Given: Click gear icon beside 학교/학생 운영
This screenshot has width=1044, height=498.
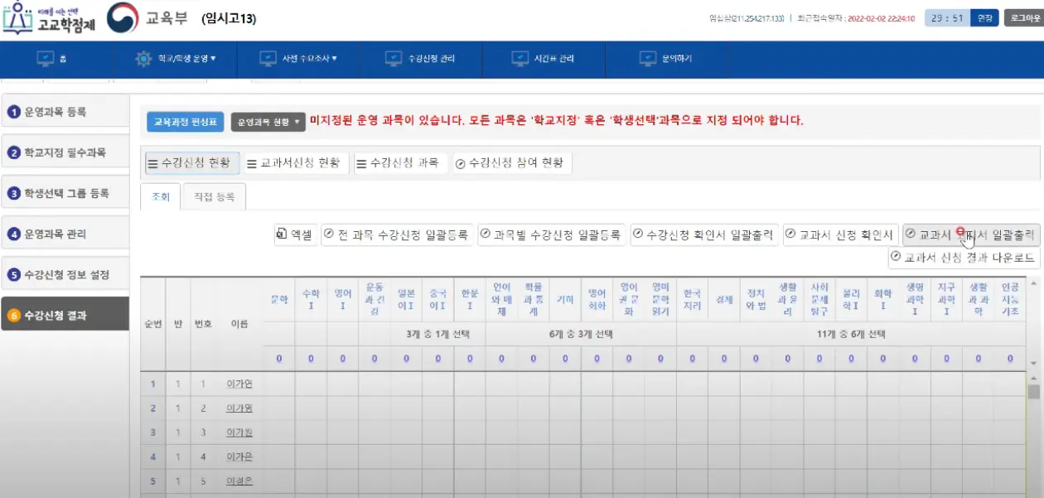Looking at the screenshot, I should tap(143, 59).
